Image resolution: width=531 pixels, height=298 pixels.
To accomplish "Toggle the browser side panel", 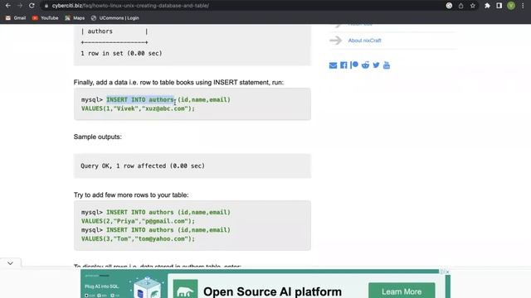I will tap(499, 6).
